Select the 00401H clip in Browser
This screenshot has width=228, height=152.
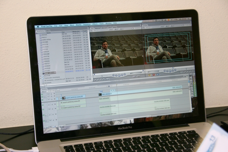point(45,52)
